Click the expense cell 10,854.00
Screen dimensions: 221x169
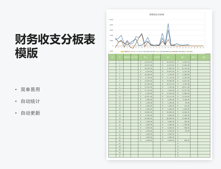168,71
